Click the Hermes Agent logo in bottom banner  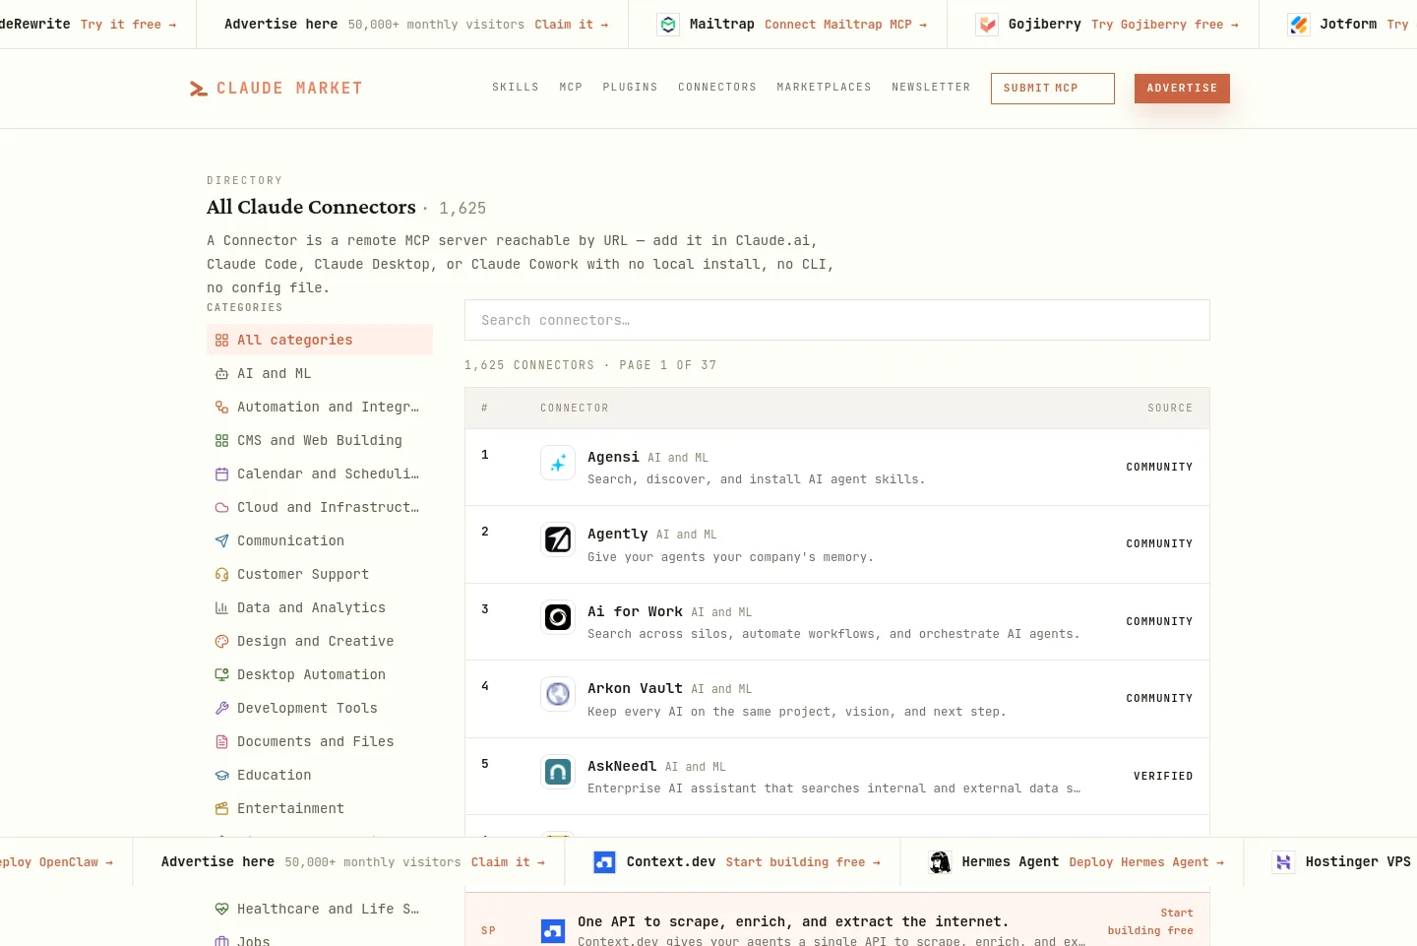pos(941,862)
